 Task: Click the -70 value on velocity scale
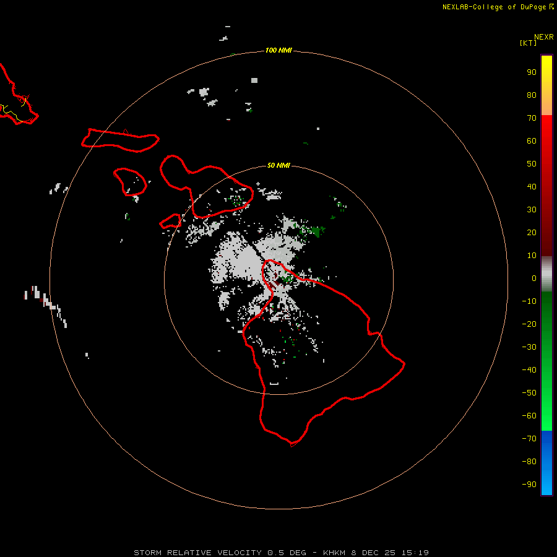(529, 439)
